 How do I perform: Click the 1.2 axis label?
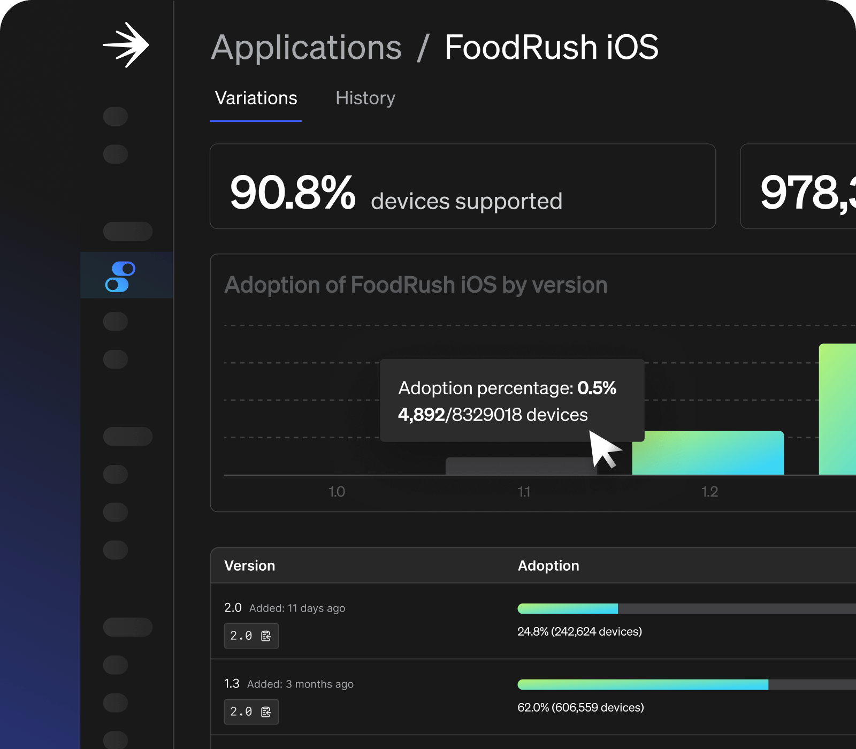tap(709, 492)
